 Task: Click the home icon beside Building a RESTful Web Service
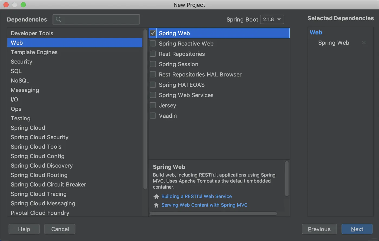(x=156, y=197)
